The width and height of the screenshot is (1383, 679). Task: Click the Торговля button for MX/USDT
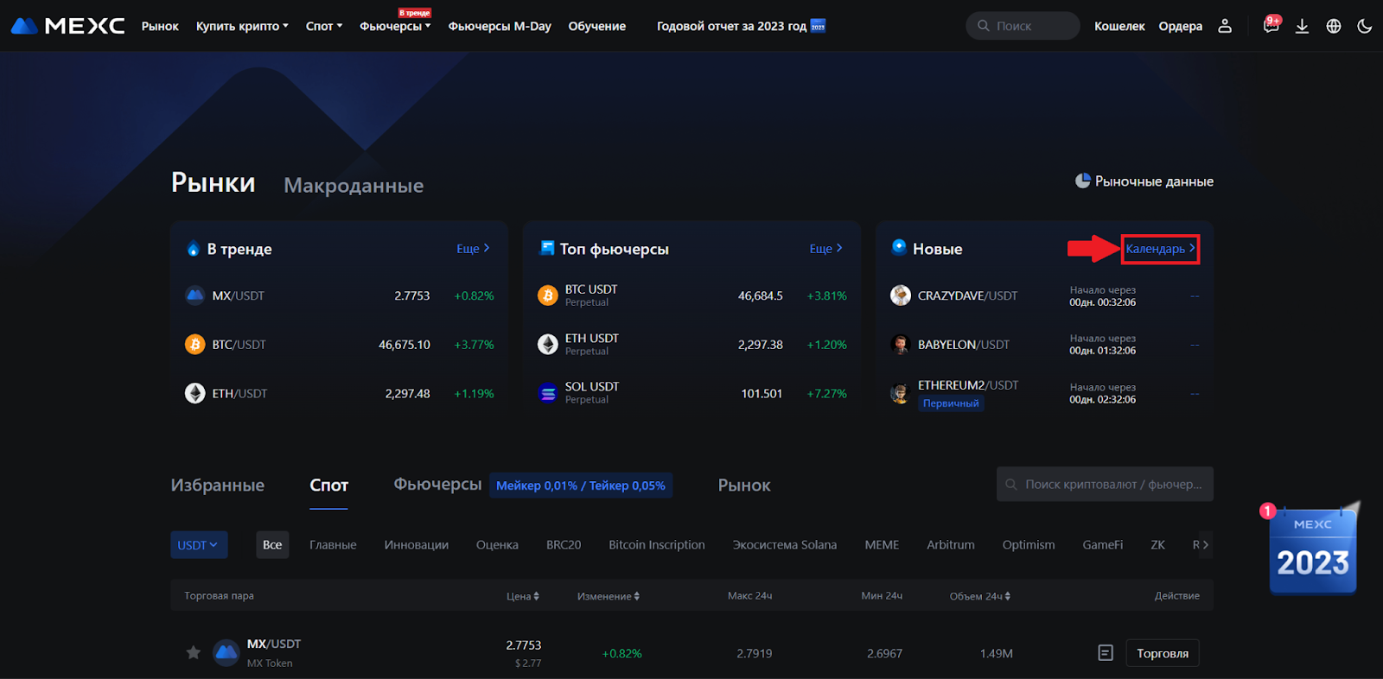tap(1163, 653)
